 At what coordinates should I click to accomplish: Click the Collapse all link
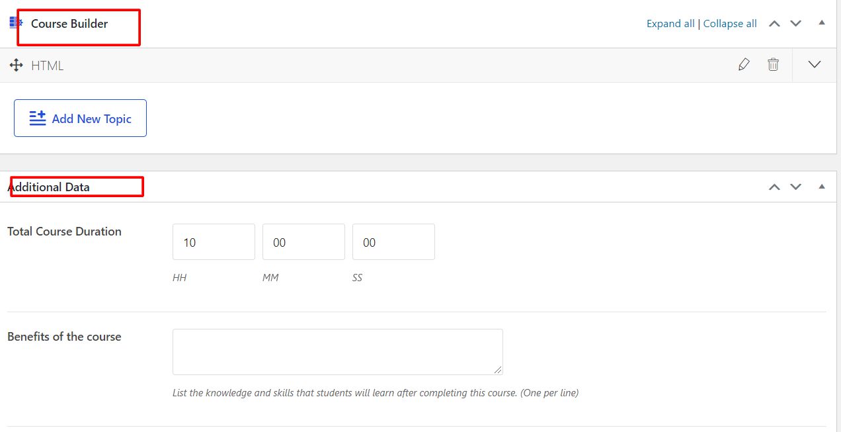730,24
